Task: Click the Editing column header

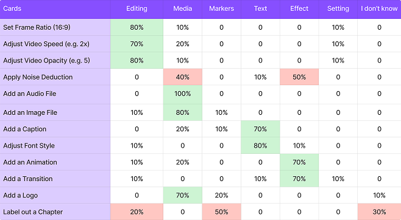Action: (137, 9)
